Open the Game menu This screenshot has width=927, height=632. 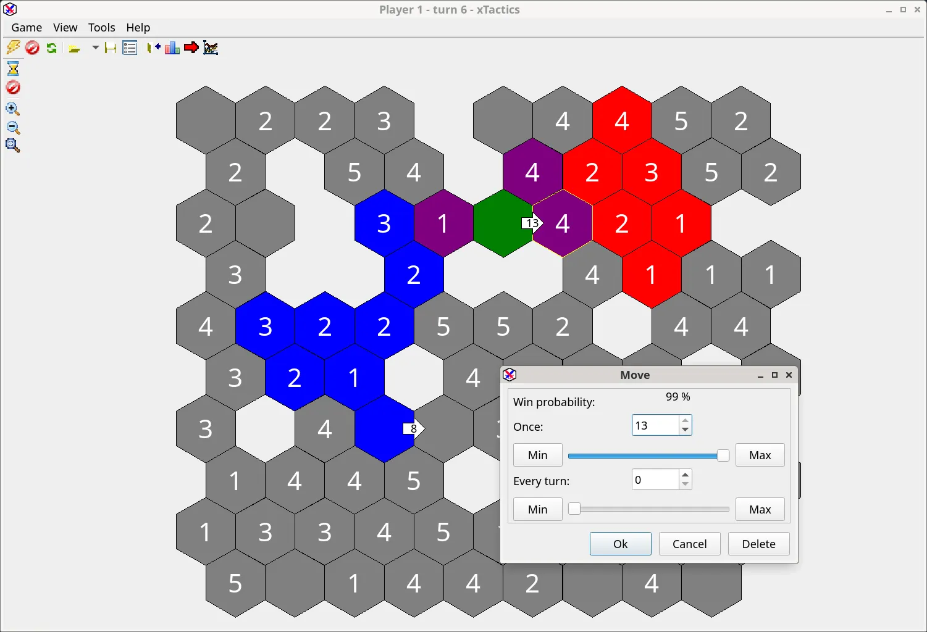pos(27,27)
